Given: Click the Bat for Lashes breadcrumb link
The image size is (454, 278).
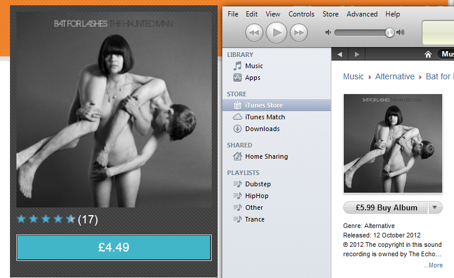Looking at the screenshot, I should [439, 76].
